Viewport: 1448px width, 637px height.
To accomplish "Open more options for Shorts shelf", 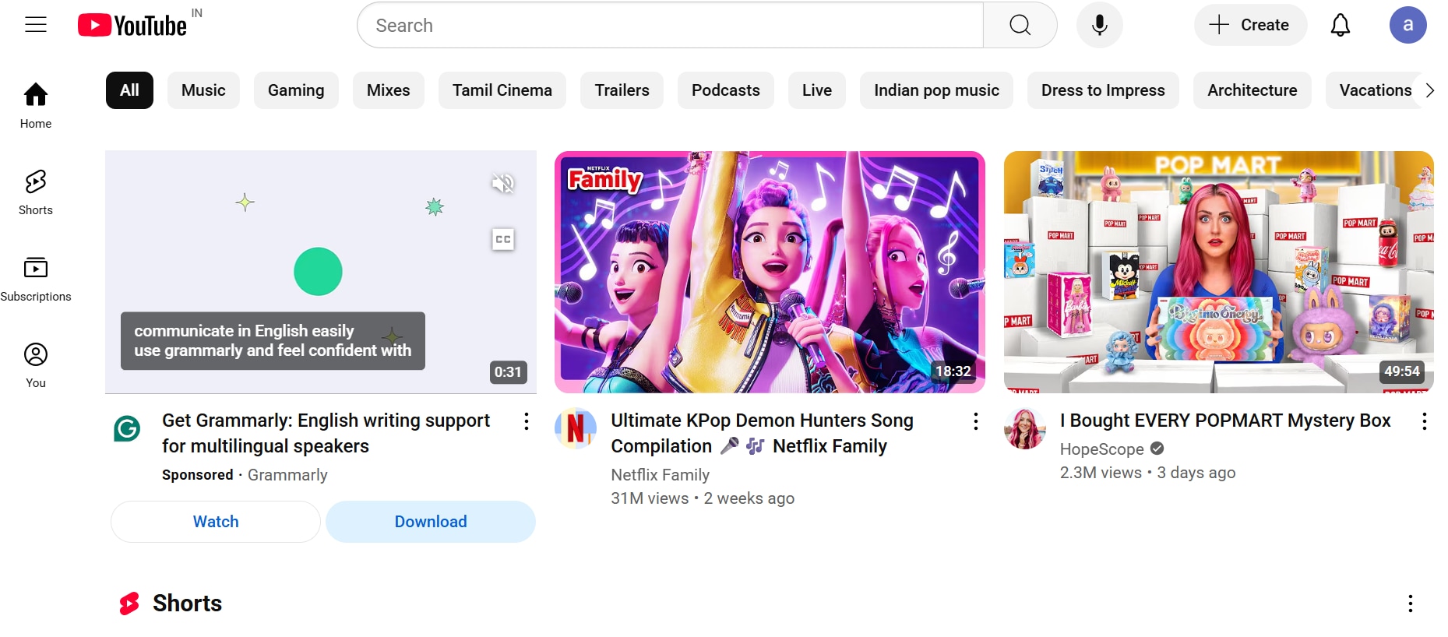I will tap(1411, 604).
